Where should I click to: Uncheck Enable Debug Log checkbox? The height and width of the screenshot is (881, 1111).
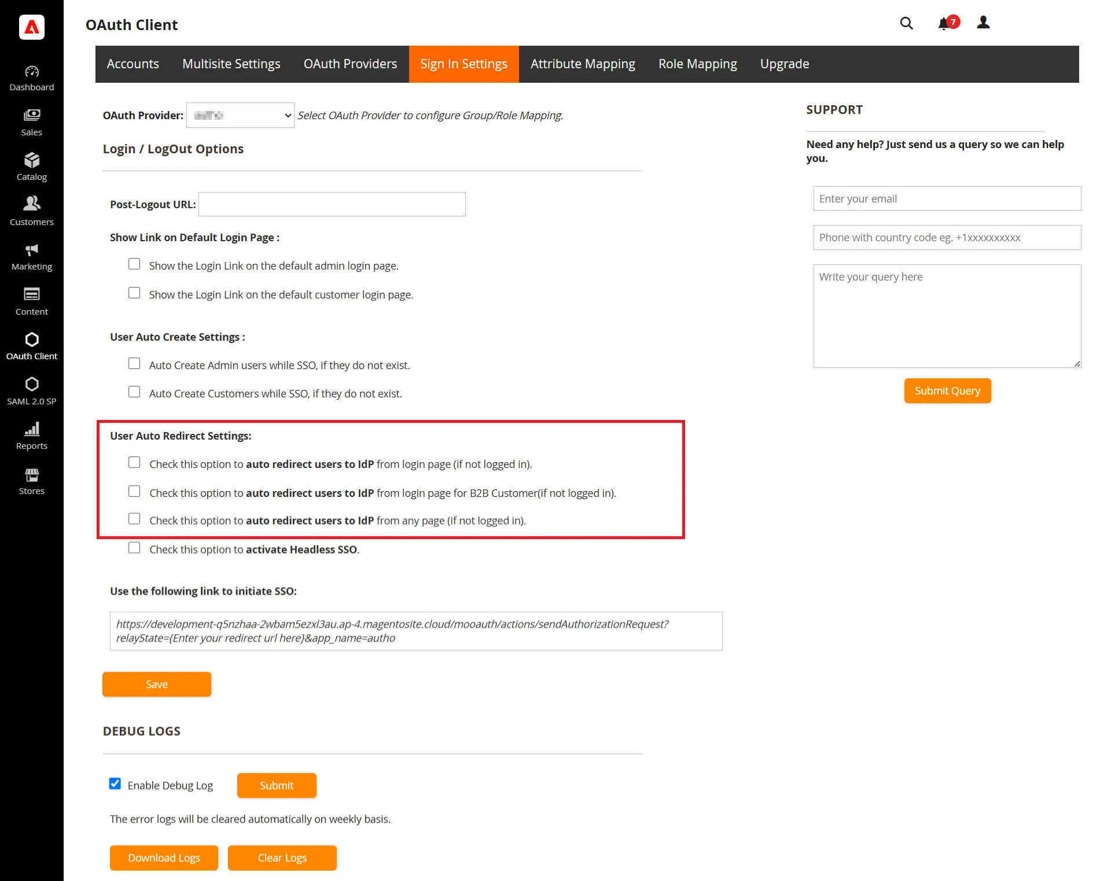click(x=115, y=783)
